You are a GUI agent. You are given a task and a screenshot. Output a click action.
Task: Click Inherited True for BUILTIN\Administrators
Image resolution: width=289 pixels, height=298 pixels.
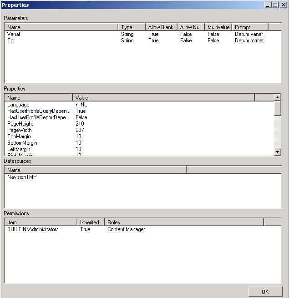(85, 229)
